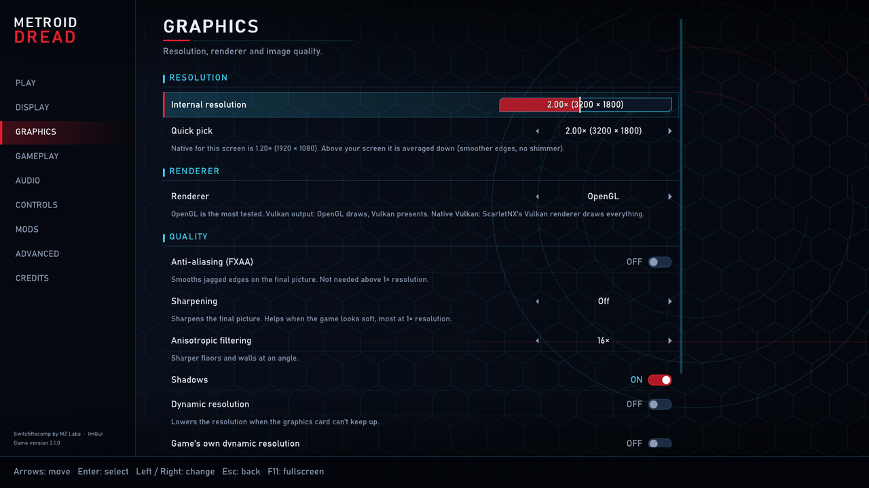Image resolution: width=869 pixels, height=488 pixels.
Task: Click the left arrow of Sharpening
Action: [537, 302]
